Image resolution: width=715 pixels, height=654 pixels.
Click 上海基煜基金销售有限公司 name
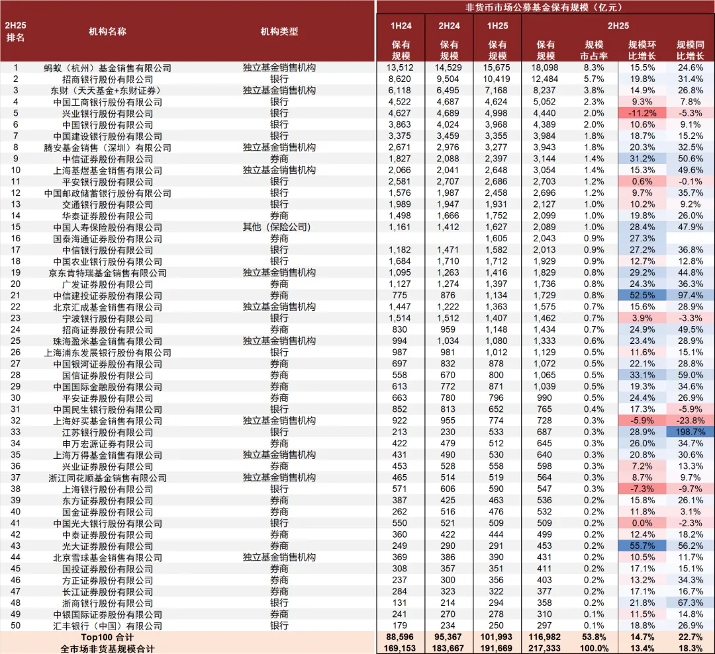coord(108,171)
